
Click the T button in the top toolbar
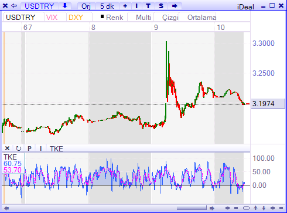148,6
